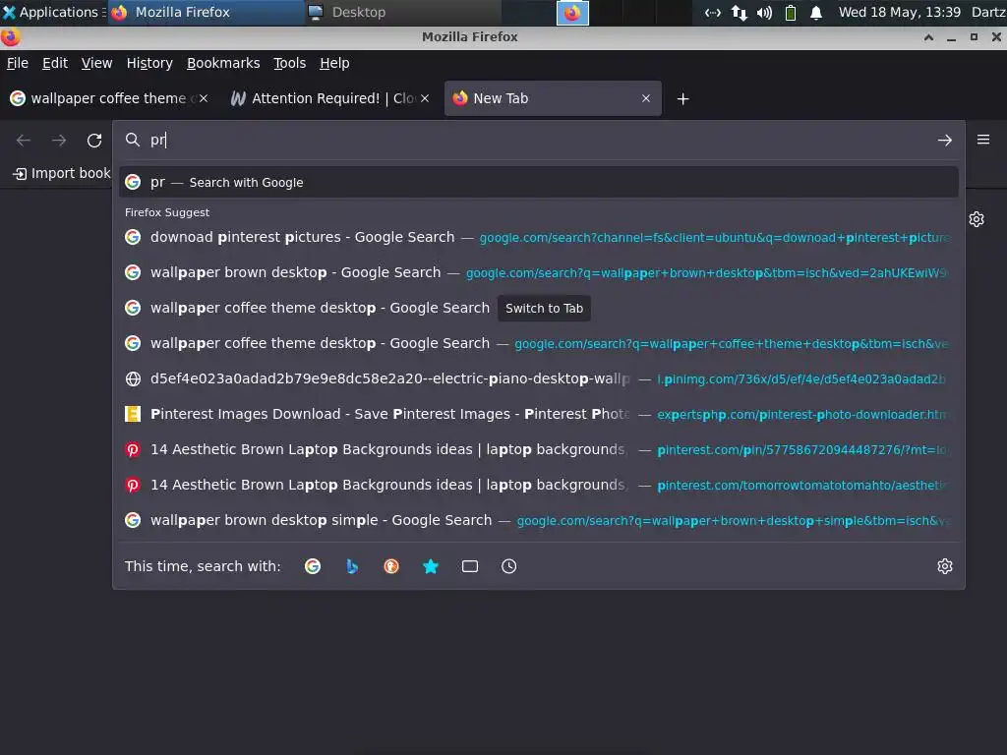
Task: Open 14 Aesthetic Brown Laptop pinterest.com/pin suggestion
Action: click(x=538, y=449)
